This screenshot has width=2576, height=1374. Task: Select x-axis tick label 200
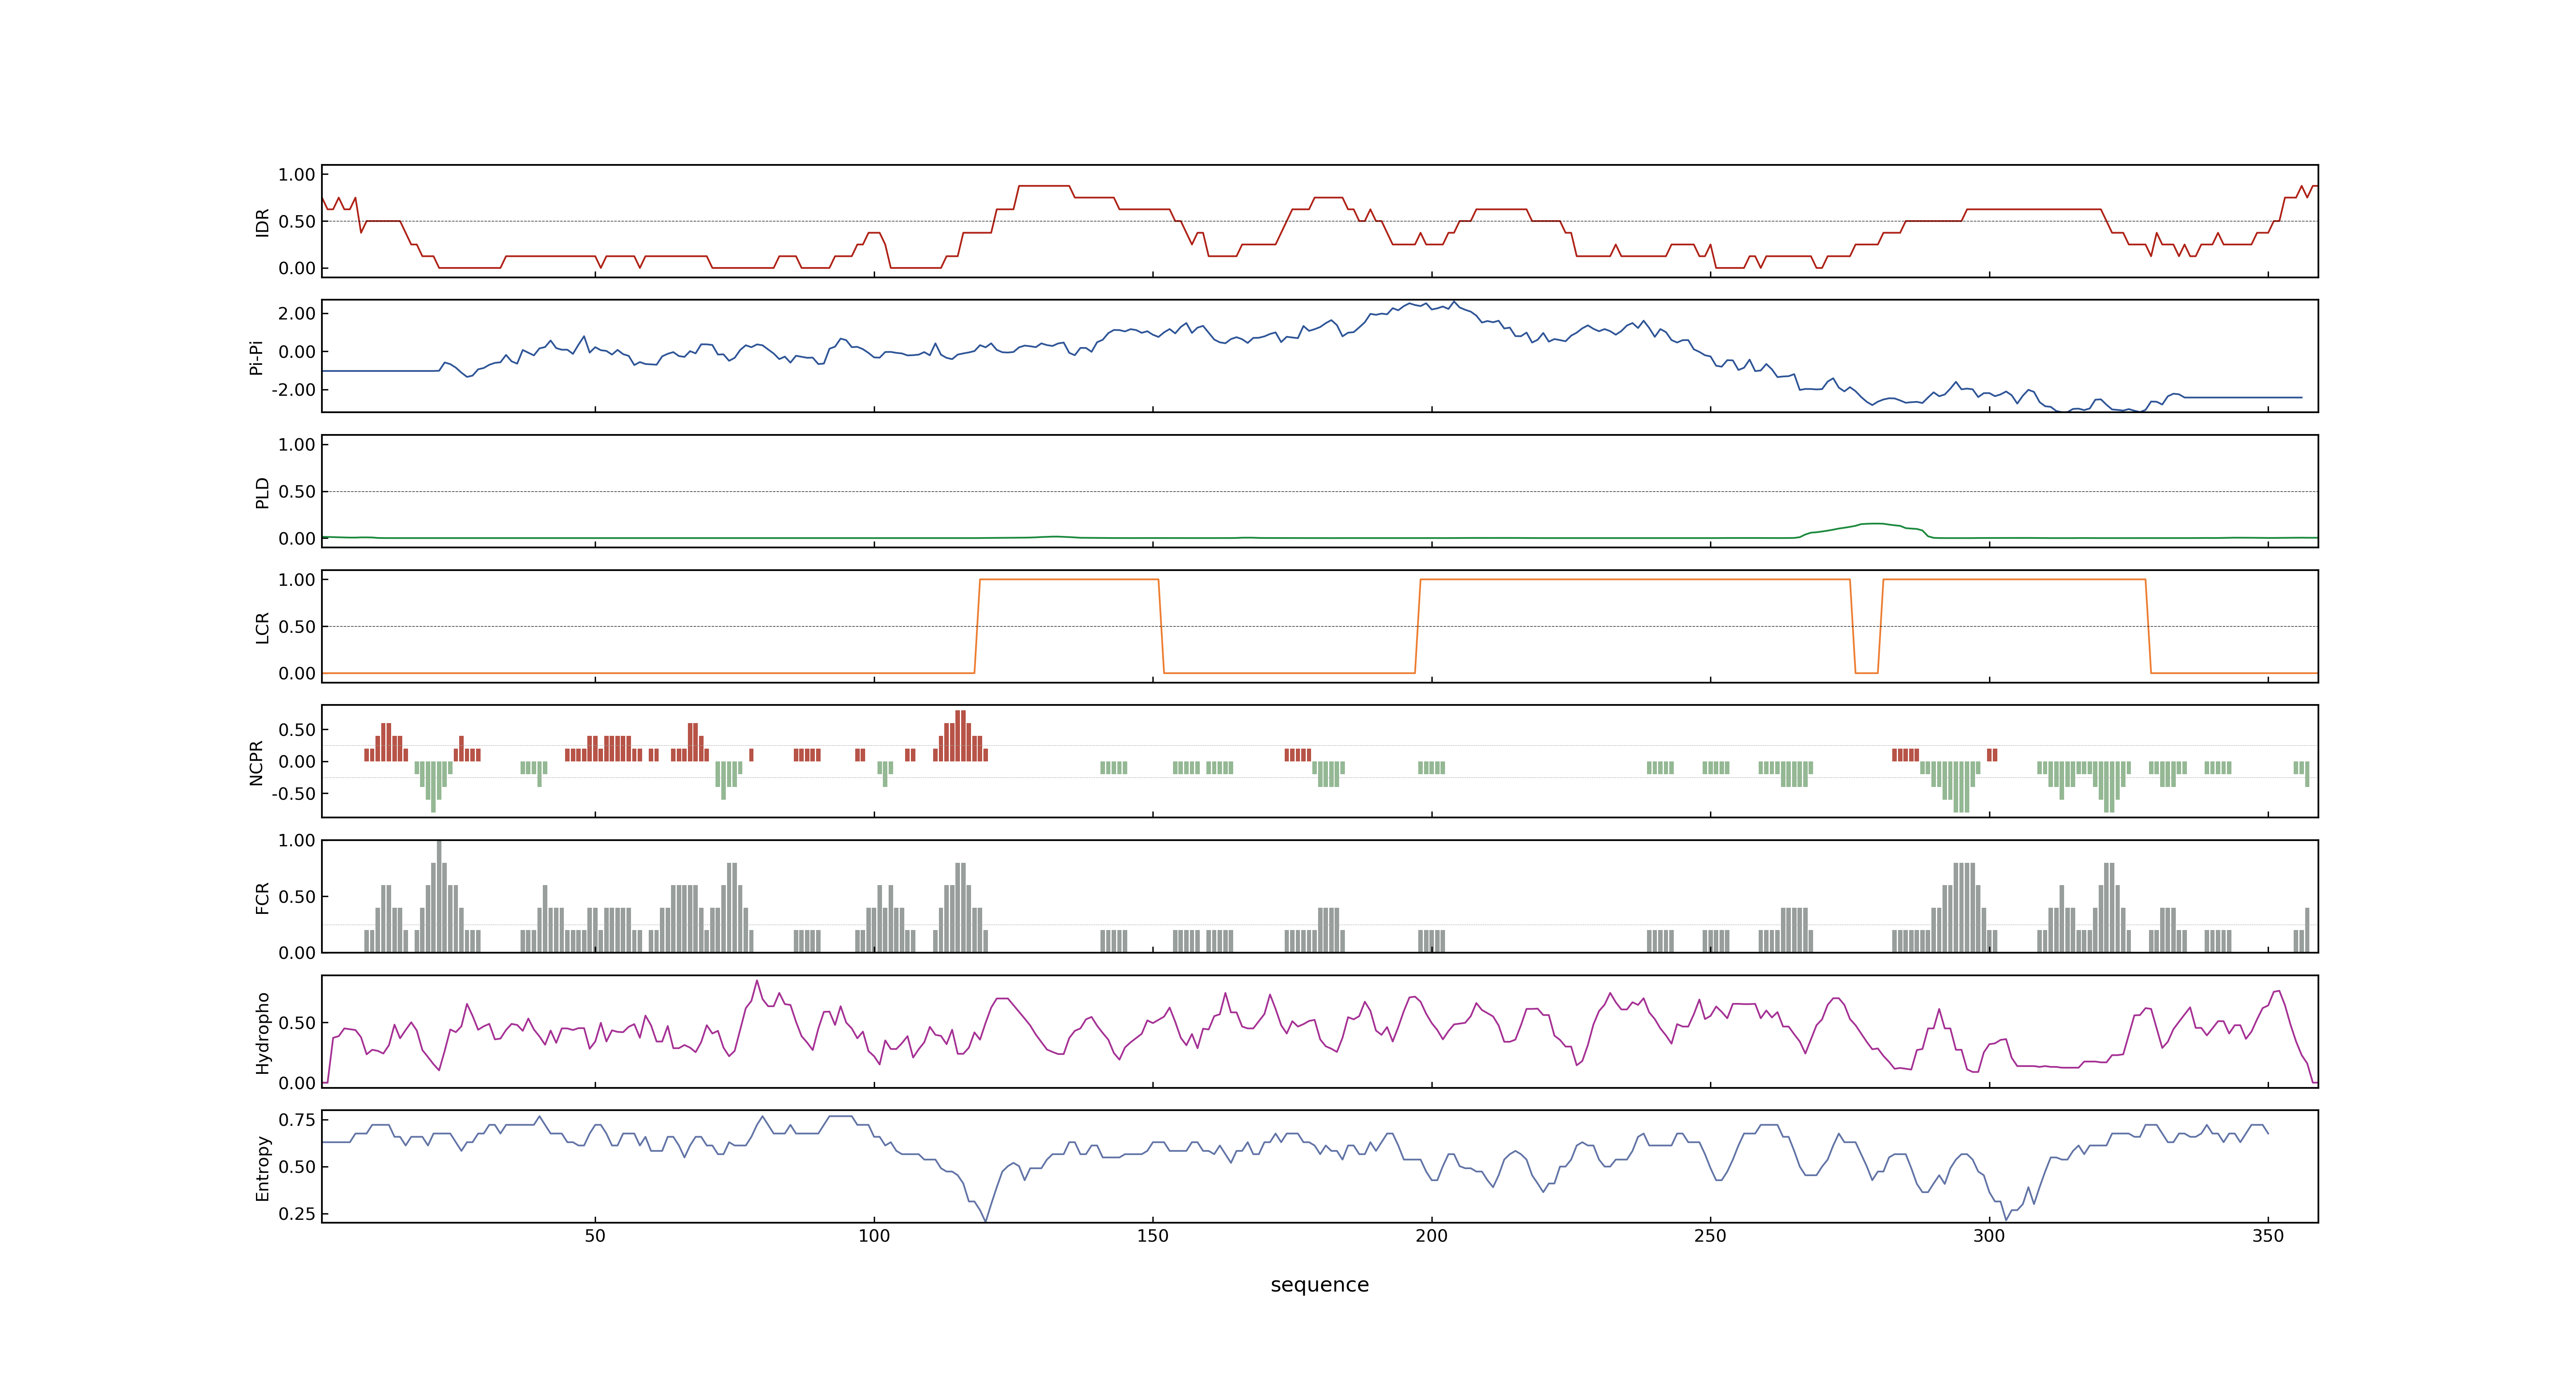point(1431,1236)
